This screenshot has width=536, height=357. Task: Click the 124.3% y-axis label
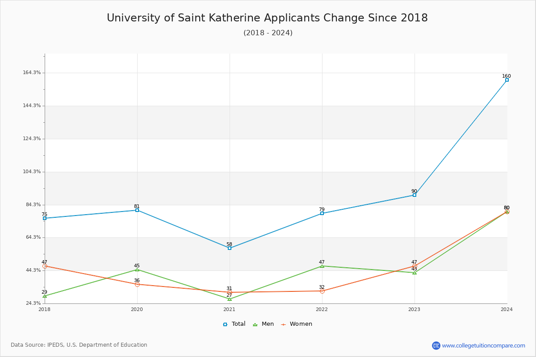[33, 139]
